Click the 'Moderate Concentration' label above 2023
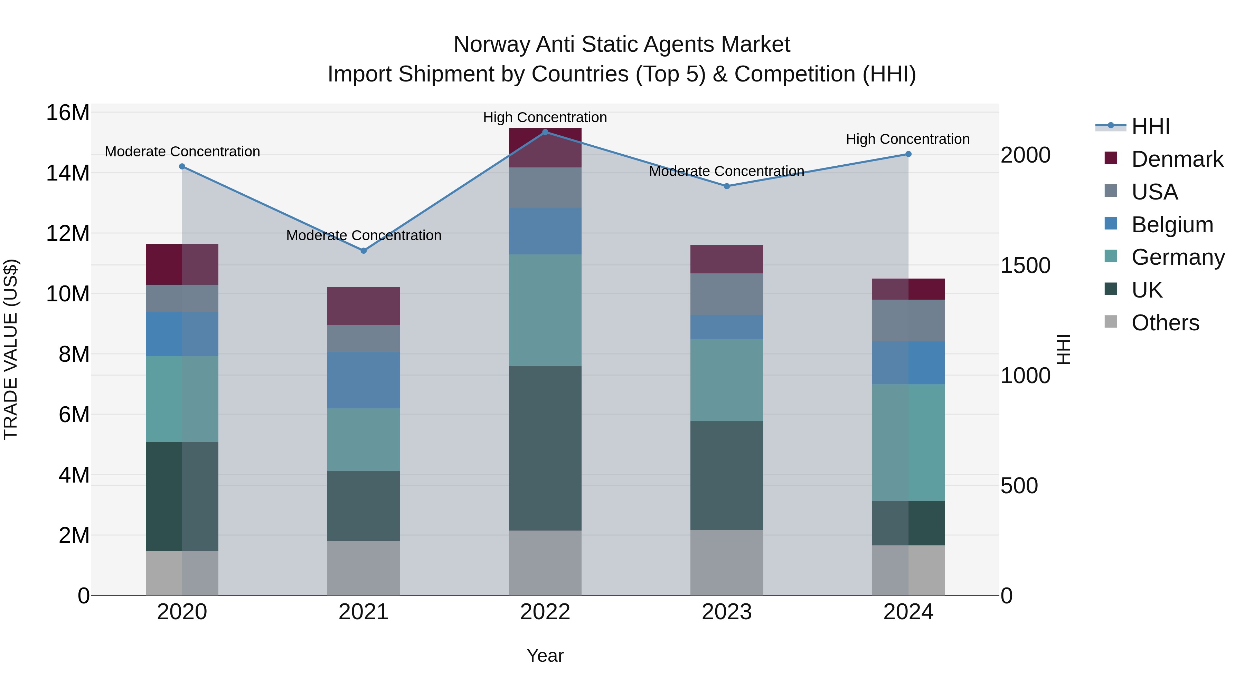Screen dimensions: 1244x699 727,171
